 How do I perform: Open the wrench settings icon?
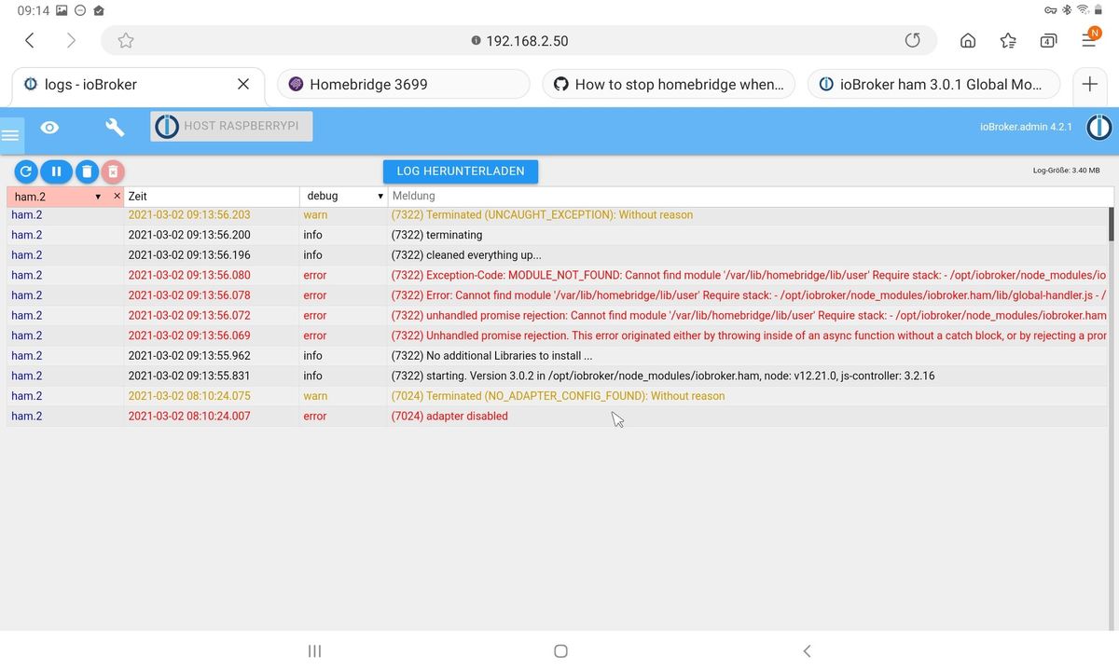click(115, 128)
